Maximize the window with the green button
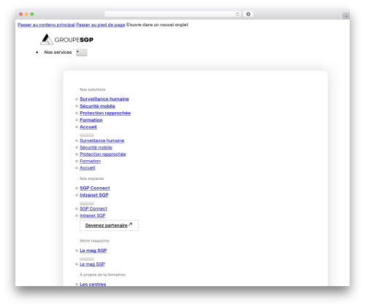Image resolution: width=365 pixels, height=308 pixels. pos(32,15)
